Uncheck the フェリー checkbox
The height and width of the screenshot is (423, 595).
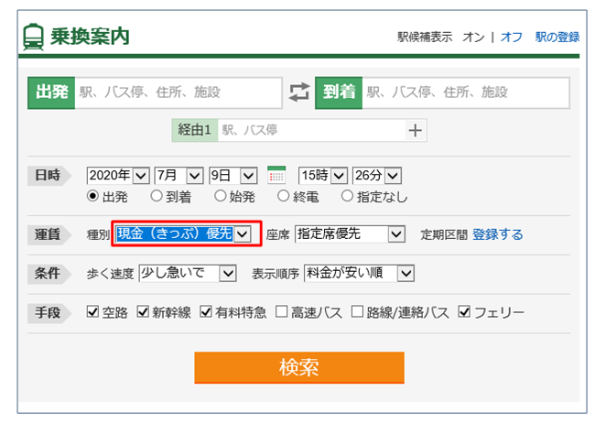tap(464, 311)
